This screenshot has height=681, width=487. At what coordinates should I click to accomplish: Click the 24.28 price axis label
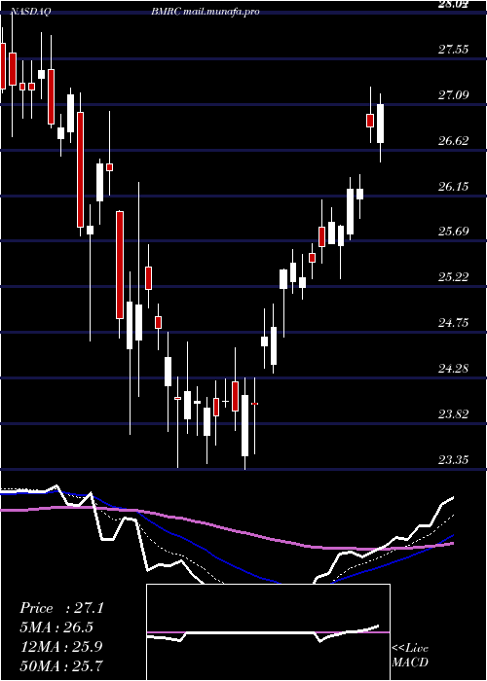click(x=454, y=369)
